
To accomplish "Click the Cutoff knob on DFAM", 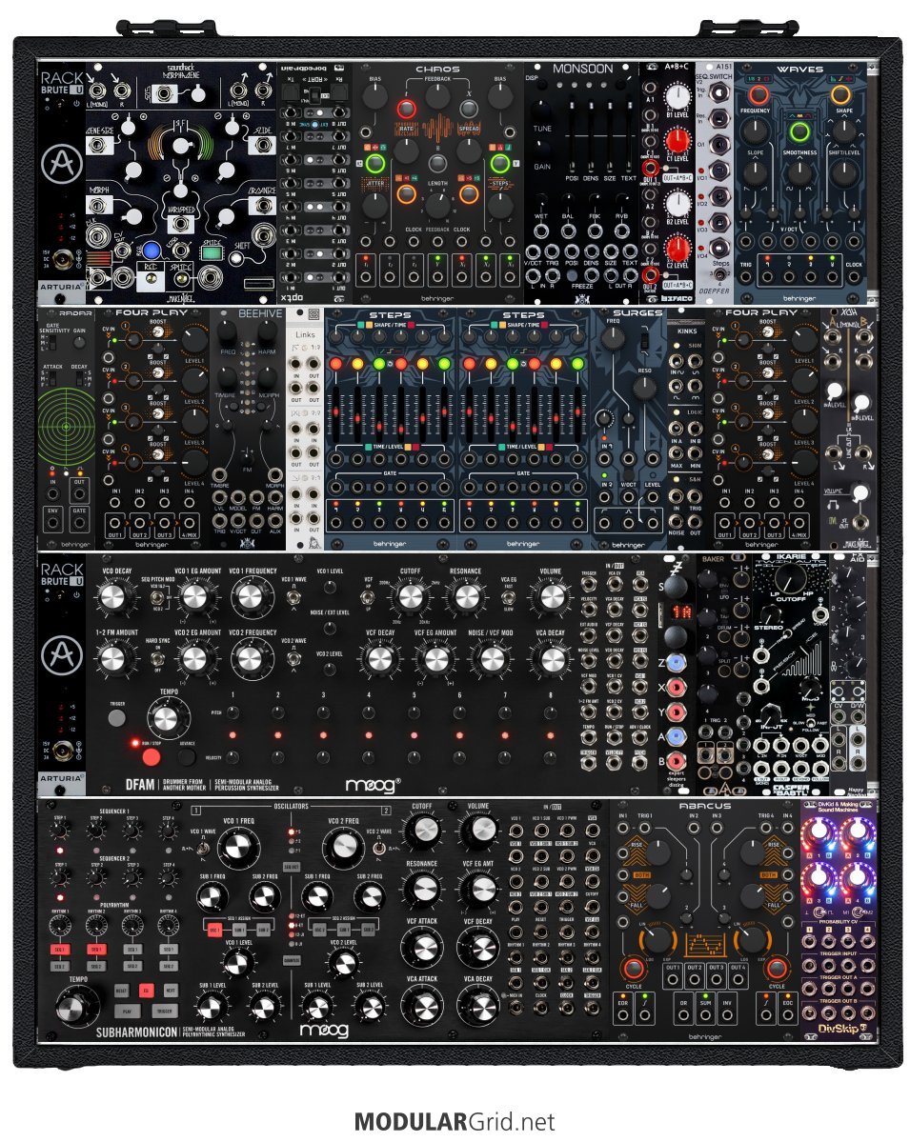I will [411, 597].
